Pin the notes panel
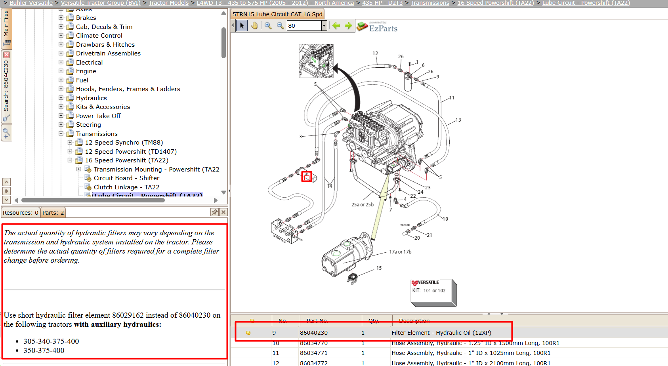The height and width of the screenshot is (366, 668). pyautogui.click(x=215, y=212)
